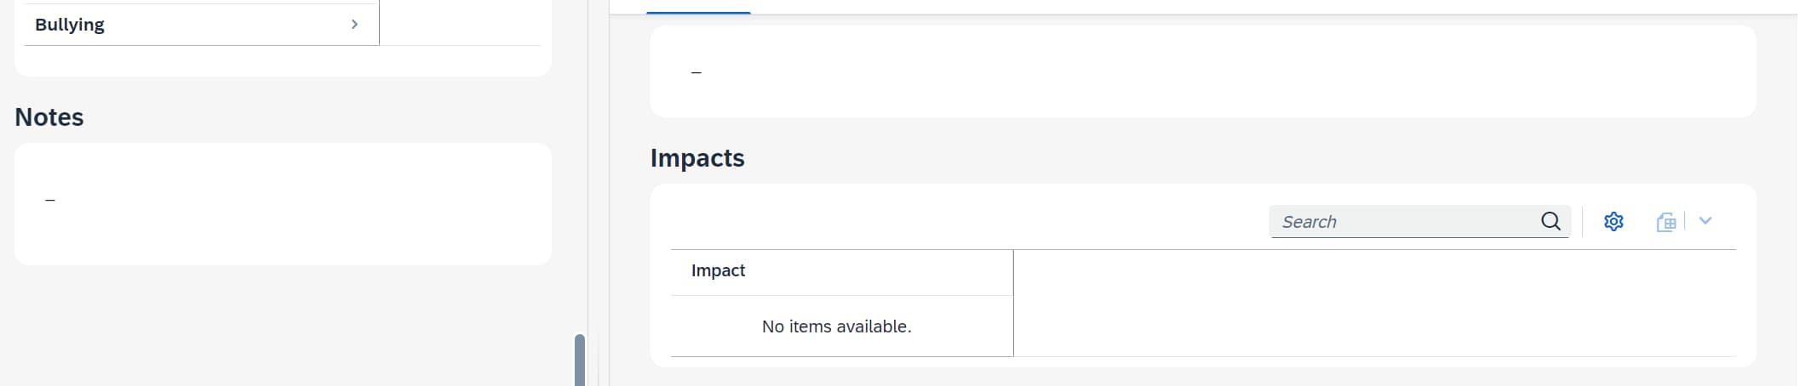The height and width of the screenshot is (386, 1800).
Task: Open Impacts table settings gear
Action: coord(1614,222)
